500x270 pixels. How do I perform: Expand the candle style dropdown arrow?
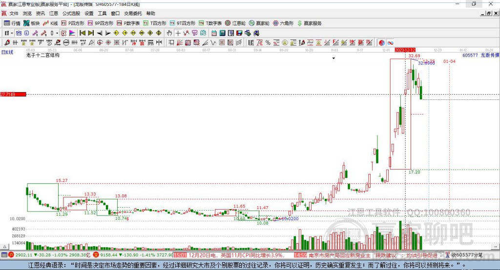point(57,33)
